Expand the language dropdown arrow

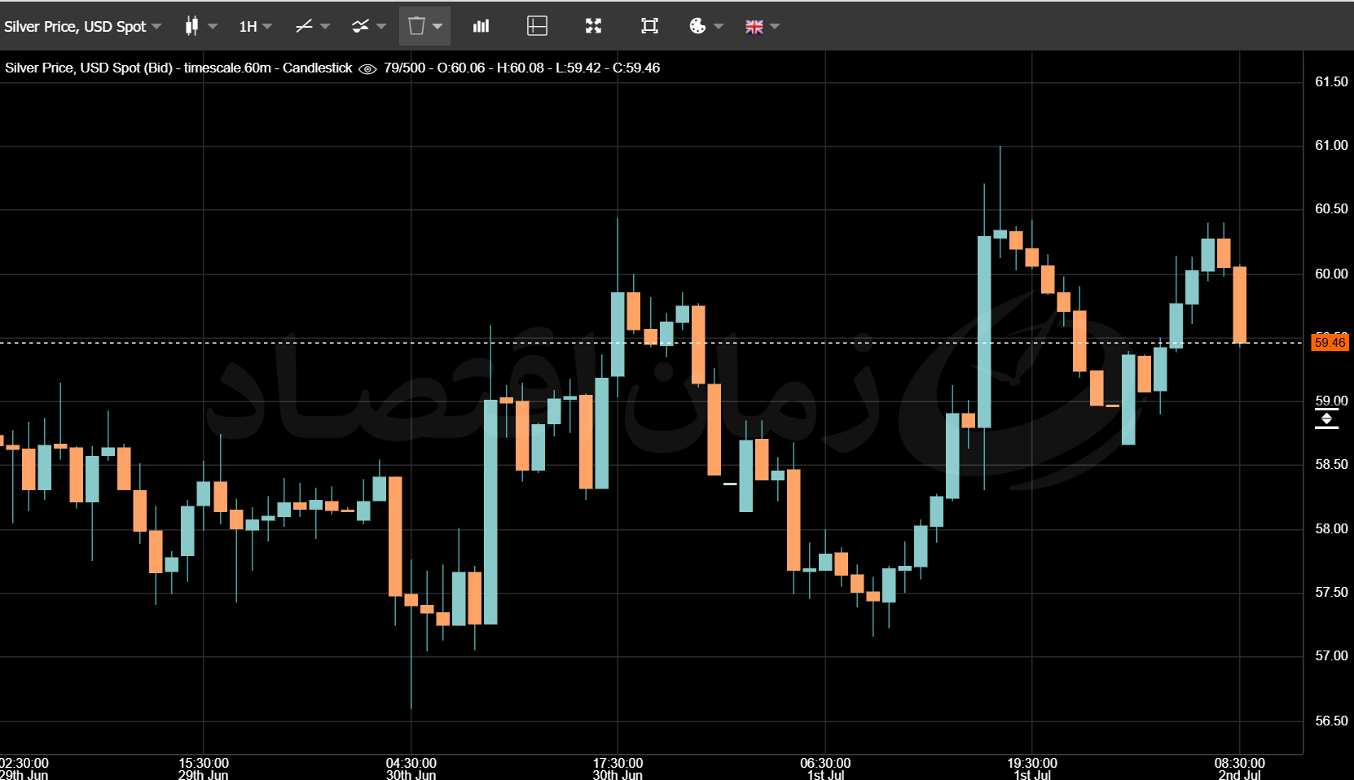[x=775, y=26]
